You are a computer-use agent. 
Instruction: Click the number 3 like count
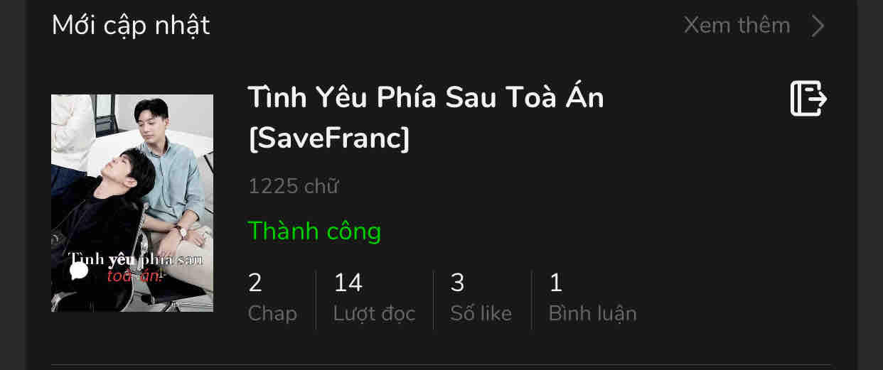point(458,283)
